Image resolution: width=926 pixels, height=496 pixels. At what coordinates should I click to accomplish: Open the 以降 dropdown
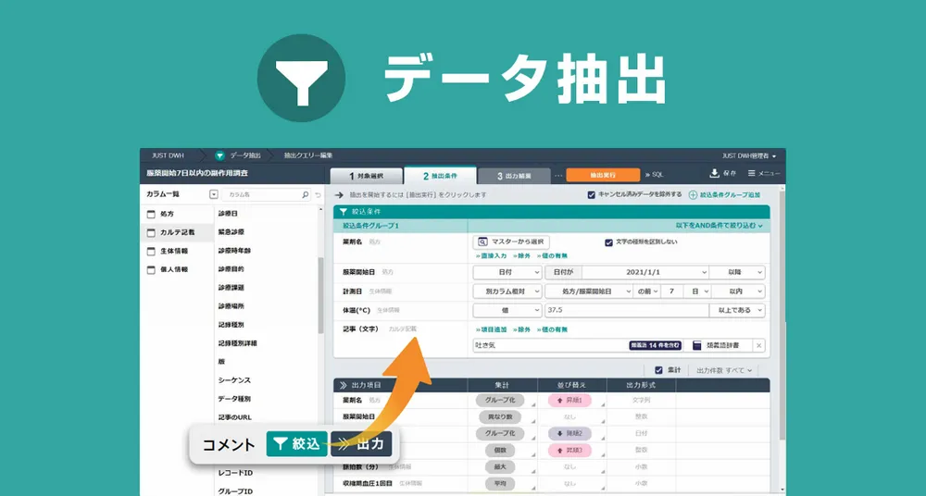pyautogui.click(x=737, y=272)
